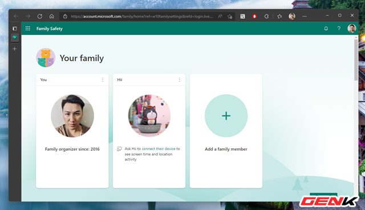The height and width of the screenshot is (210, 365).
Task: Open the browser home page icon
Action: coord(52,17)
